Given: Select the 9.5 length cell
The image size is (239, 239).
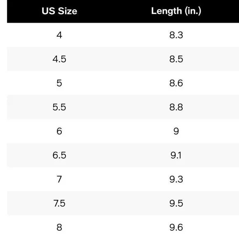Looking at the screenshot, I should (176, 203).
